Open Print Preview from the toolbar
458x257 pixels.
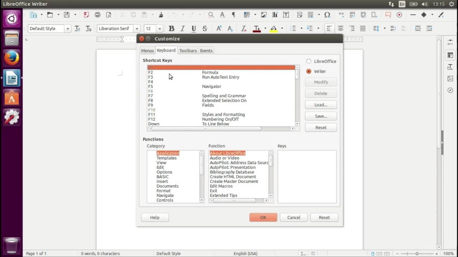click(x=108, y=15)
